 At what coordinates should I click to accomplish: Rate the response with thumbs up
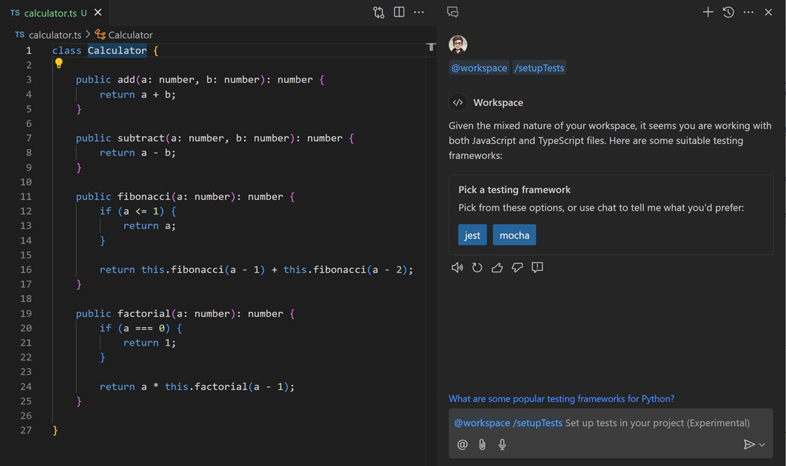tap(497, 267)
